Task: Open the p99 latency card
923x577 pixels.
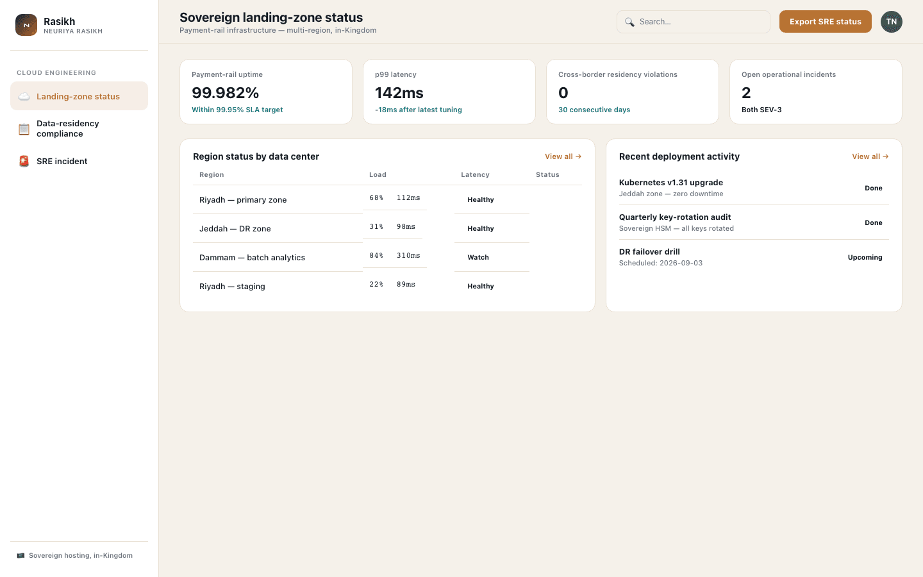Action: (449, 92)
